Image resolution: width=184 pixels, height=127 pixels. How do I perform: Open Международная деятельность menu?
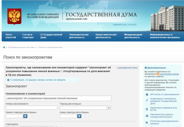[133, 36]
